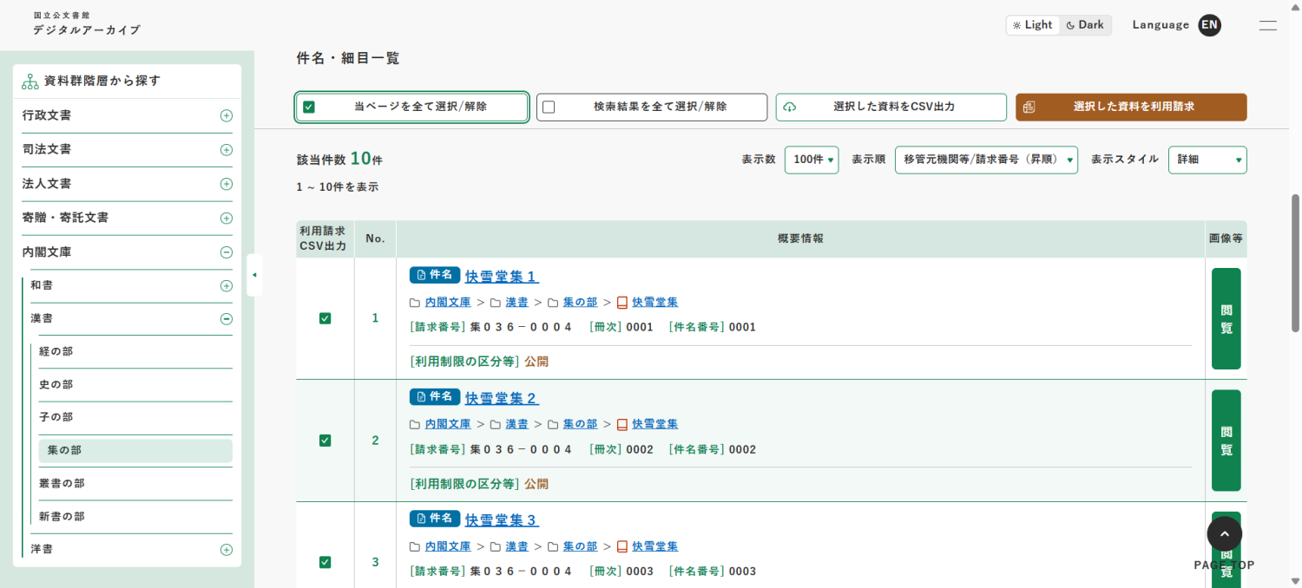Viewport: 1302px width, 588px height.
Task: Click the page vertical scrollbar
Action: (x=1295, y=260)
